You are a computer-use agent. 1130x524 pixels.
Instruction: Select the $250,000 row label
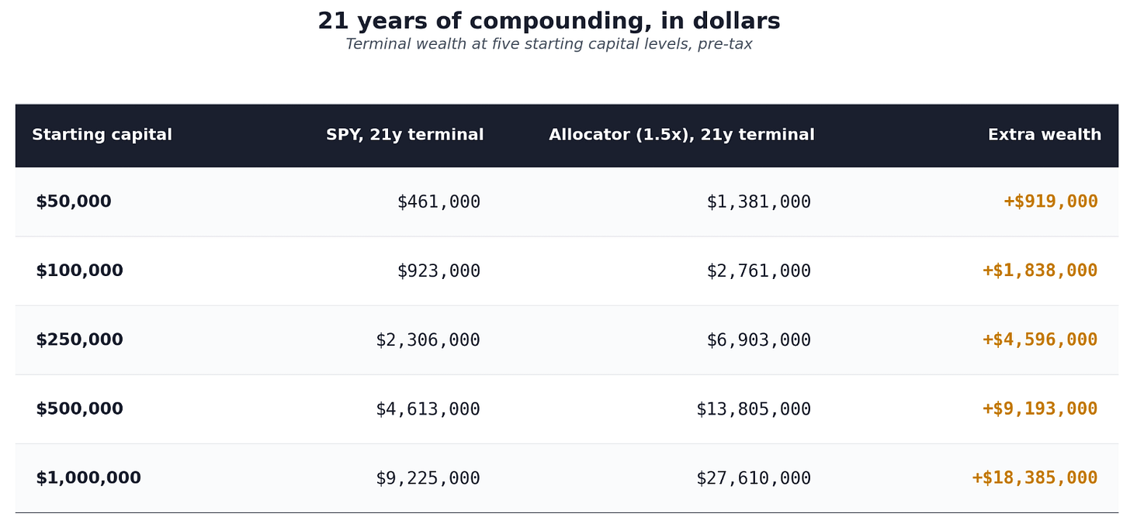pyautogui.click(x=79, y=340)
